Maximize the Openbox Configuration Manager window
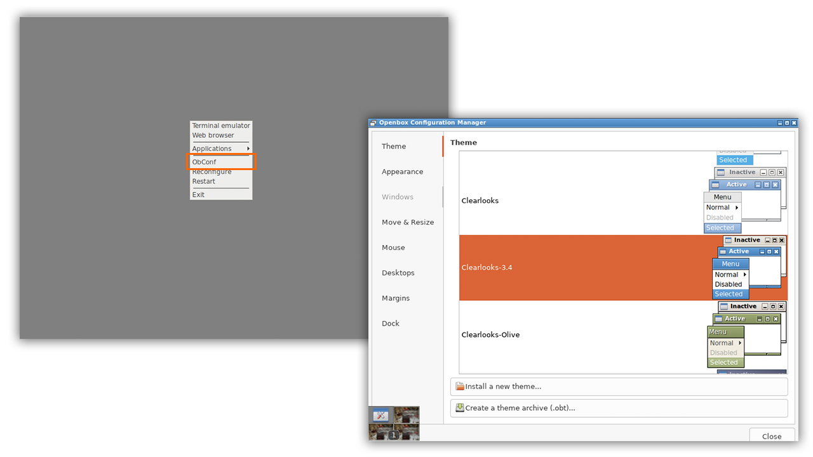 click(787, 123)
